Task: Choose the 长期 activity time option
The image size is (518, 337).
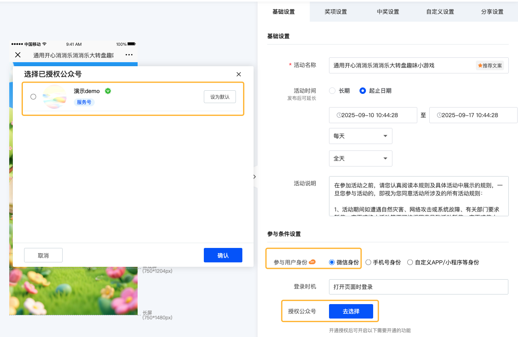Action: click(x=332, y=91)
